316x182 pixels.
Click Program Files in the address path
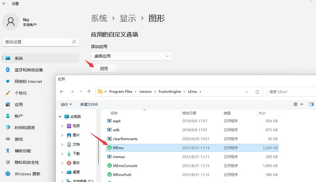[x=121, y=92]
